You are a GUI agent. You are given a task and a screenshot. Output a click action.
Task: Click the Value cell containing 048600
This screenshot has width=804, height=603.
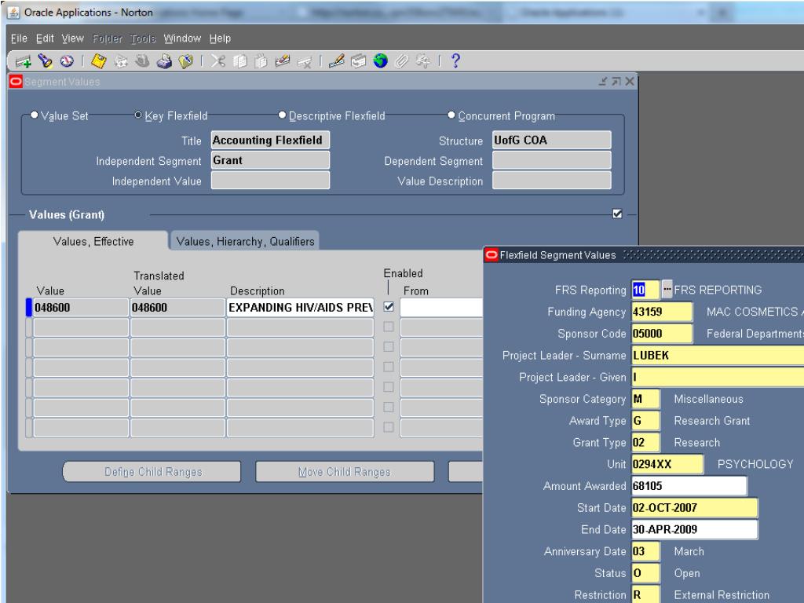click(x=81, y=307)
